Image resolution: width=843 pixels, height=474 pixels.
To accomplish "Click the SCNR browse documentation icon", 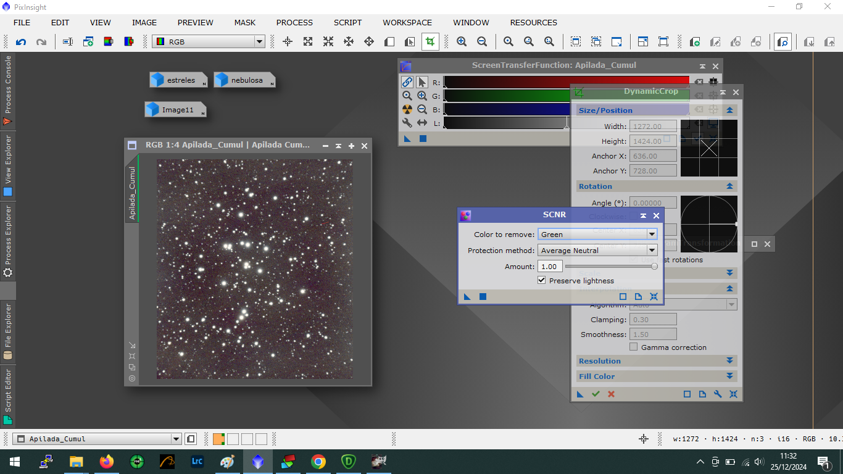I will pos(639,297).
